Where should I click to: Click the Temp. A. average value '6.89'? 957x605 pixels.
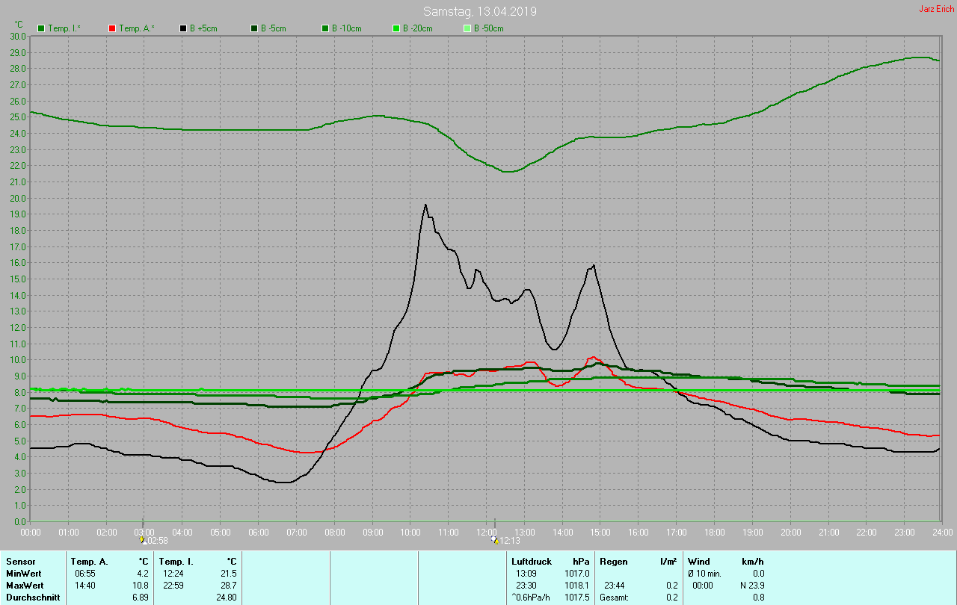(x=141, y=597)
